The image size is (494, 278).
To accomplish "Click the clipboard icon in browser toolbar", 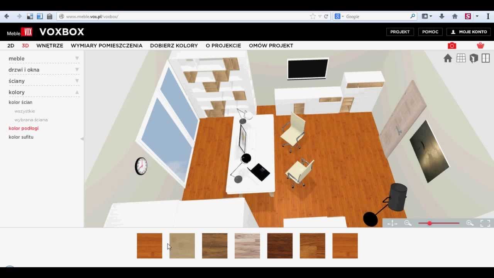I will pyautogui.click(x=49, y=16).
